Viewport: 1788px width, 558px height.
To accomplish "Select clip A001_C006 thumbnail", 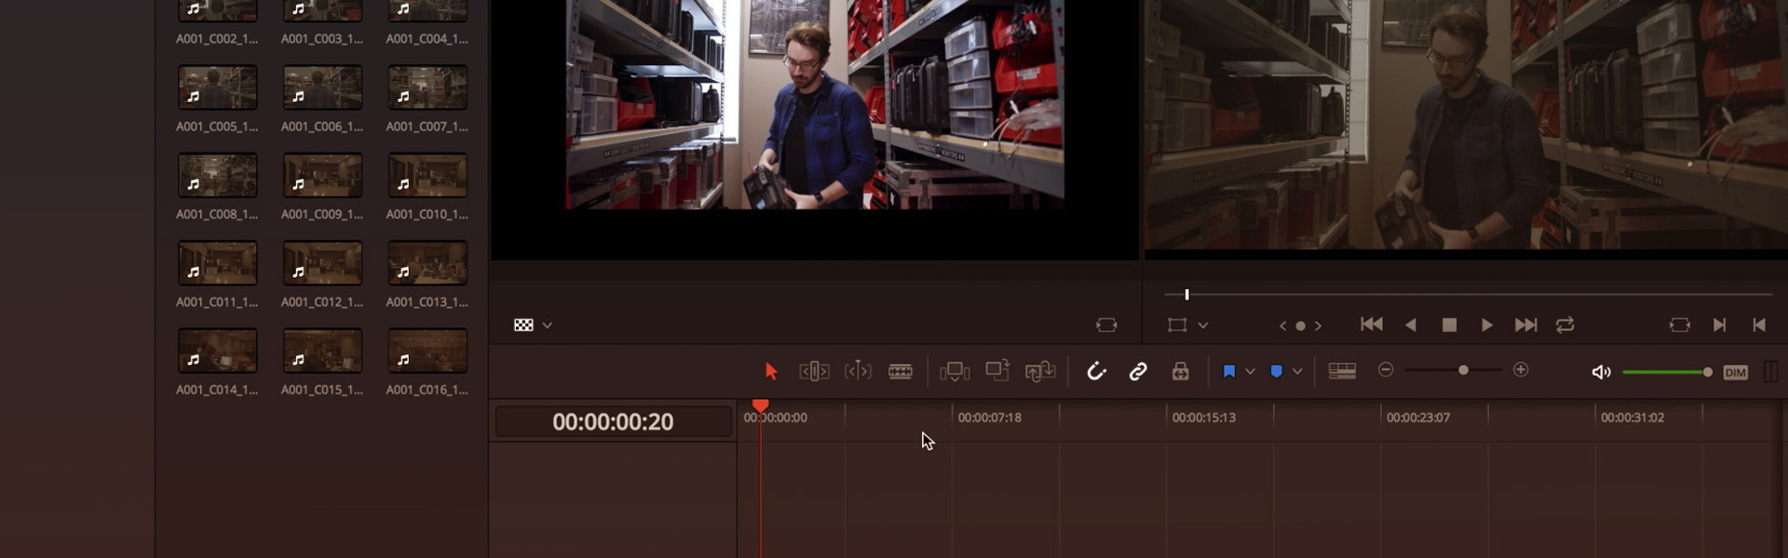I will [323, 87].
